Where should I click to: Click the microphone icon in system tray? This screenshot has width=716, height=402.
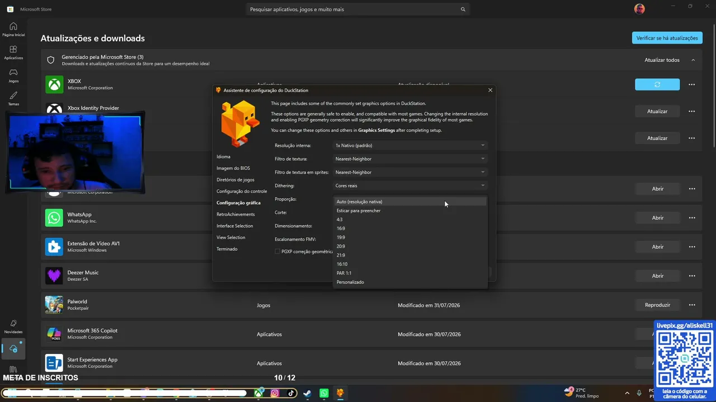(x=639, y=393)
